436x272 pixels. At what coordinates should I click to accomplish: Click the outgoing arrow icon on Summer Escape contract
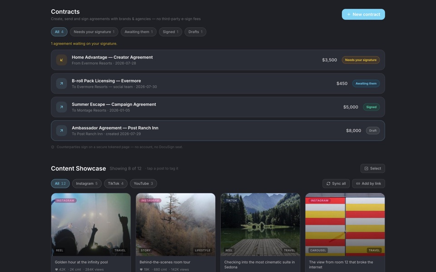(x=61, y=107)
